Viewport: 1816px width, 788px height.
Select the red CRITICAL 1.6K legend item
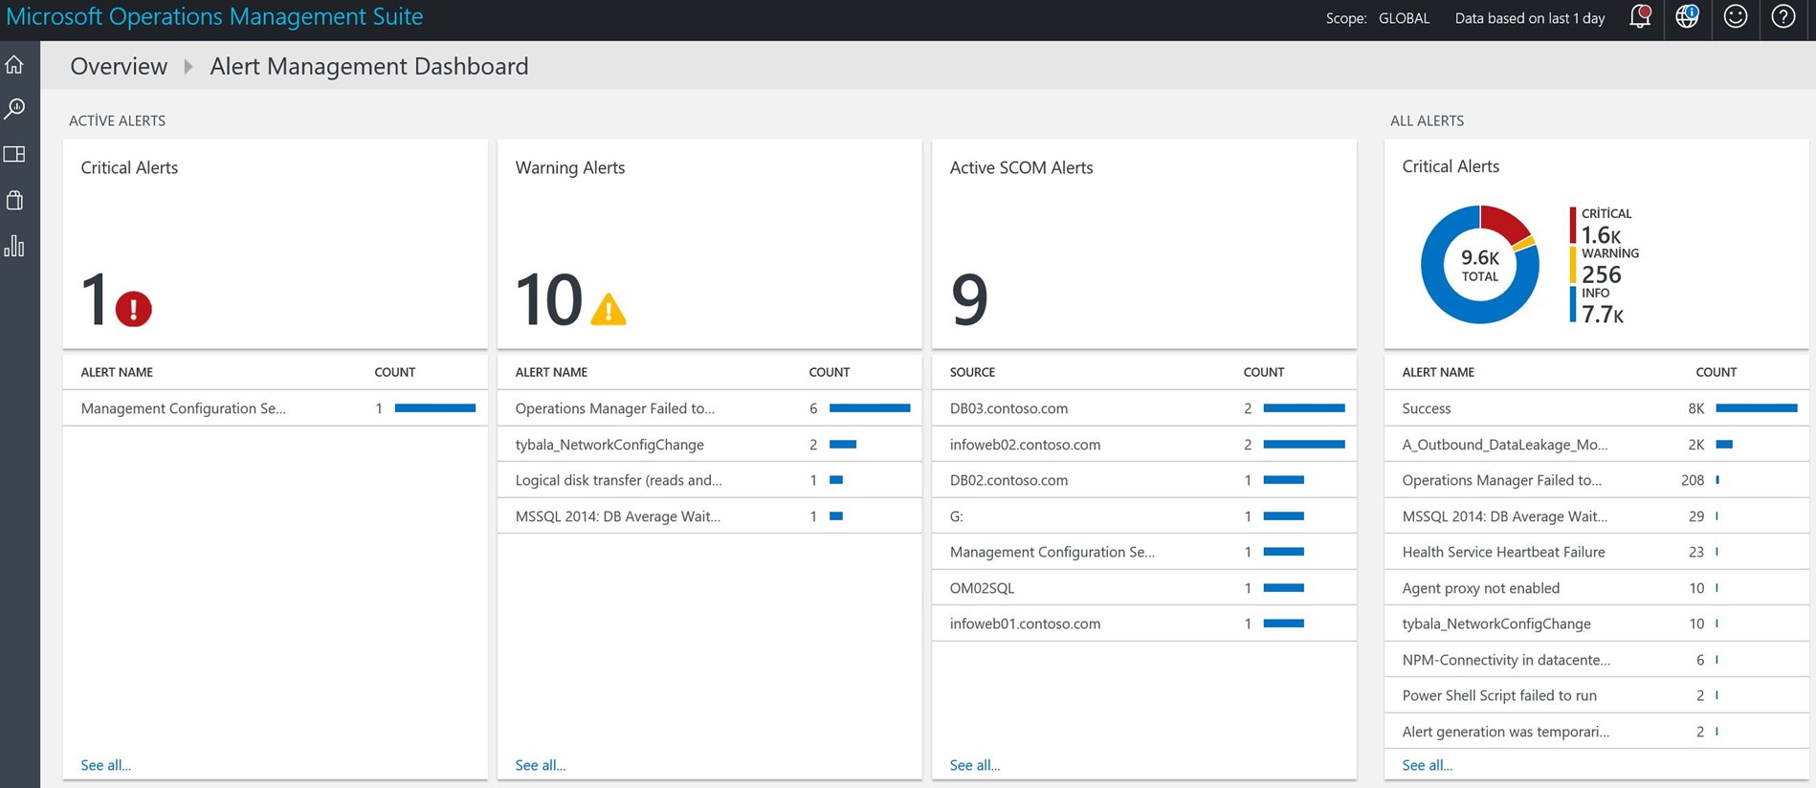pyautogui.click(x=1604, y=226)
